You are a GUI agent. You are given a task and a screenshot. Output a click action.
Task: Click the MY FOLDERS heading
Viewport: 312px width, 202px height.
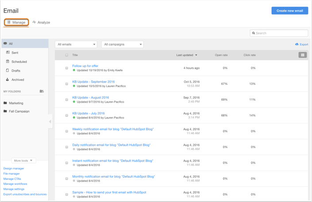click(x=12, y=91)
